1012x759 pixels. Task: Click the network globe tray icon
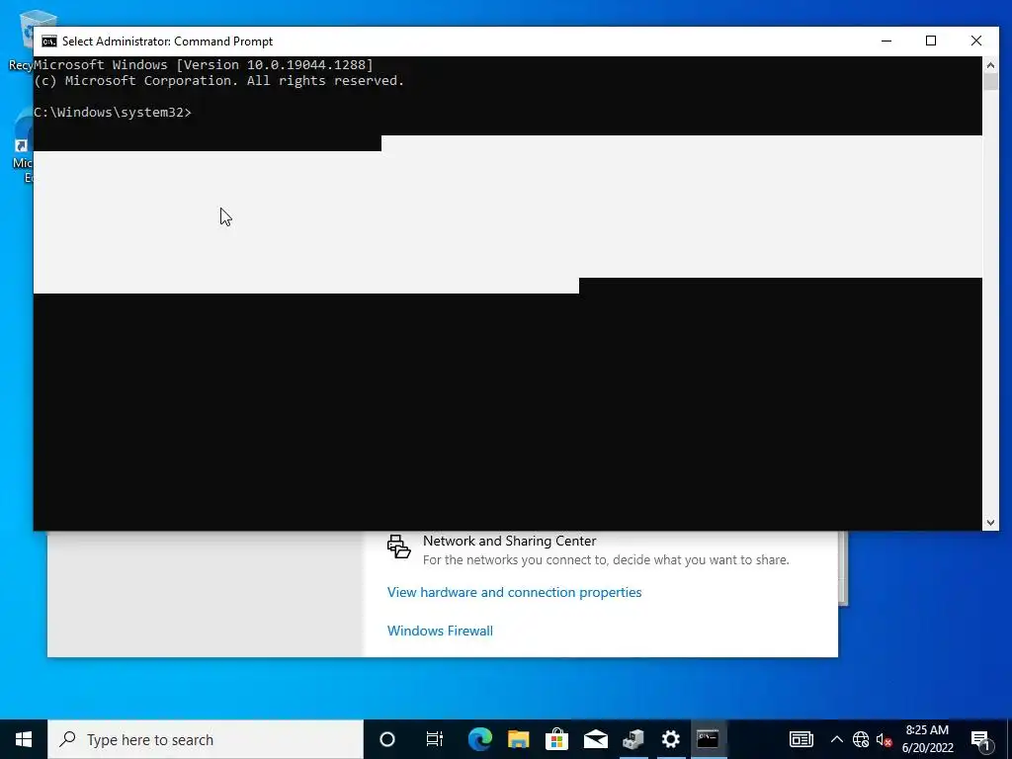[861, 739]
